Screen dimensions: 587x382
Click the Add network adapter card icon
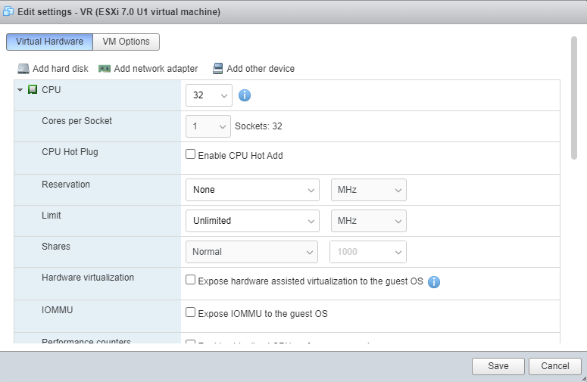(105, 69)
